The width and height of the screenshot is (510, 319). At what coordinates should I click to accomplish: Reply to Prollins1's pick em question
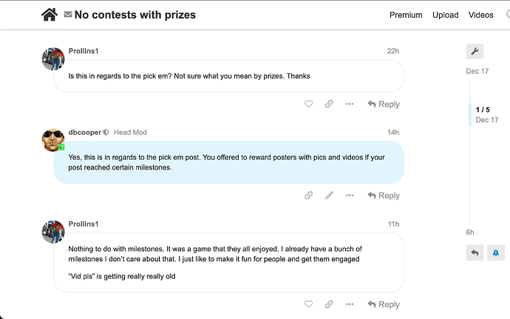pos(384,104)
